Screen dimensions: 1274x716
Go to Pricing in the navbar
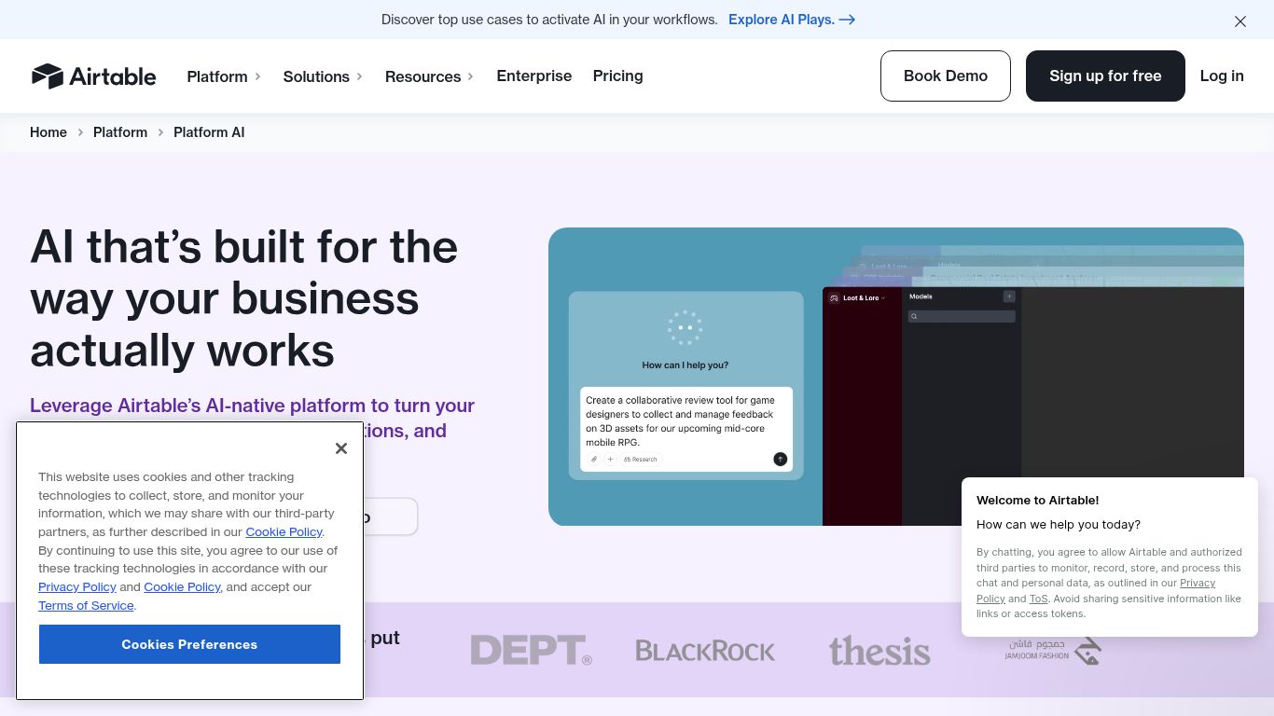click(617, 76)
